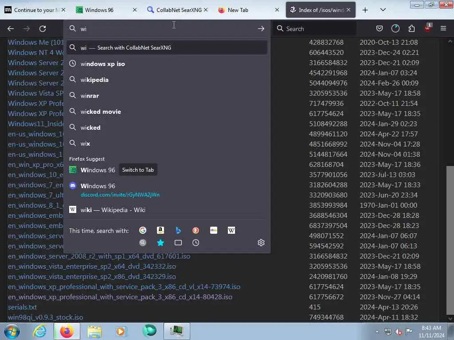Open en_windows_vista_enterprise_sp2_x86_dvd_342329.iso link
Image resolution: width=454 pixels, height=340 pixels.
(x=92, y=276)
